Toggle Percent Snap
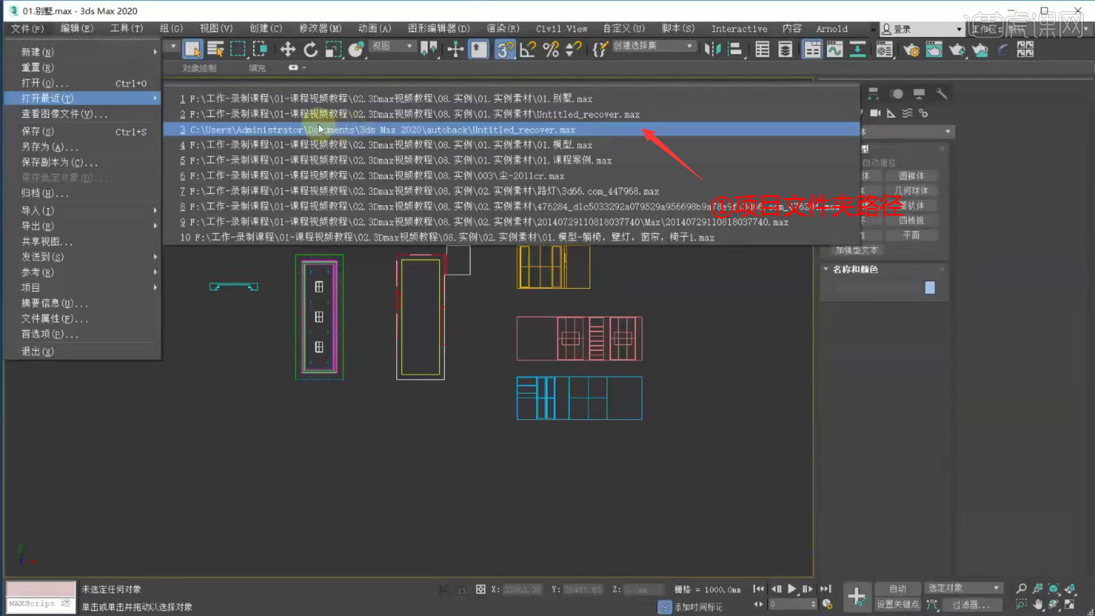 (551, 50)
